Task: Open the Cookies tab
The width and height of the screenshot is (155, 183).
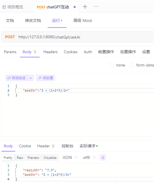Action: tap(70, 52)
